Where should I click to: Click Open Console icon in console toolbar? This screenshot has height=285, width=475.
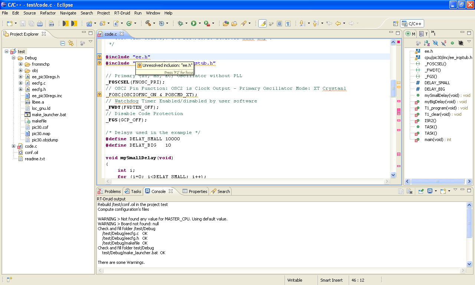click(x=443, y=191)
